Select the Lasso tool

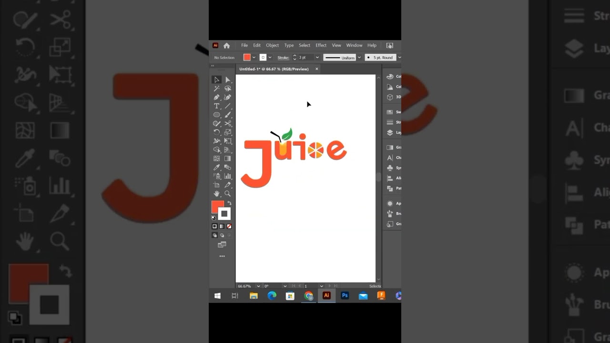[x=227, y=89]
